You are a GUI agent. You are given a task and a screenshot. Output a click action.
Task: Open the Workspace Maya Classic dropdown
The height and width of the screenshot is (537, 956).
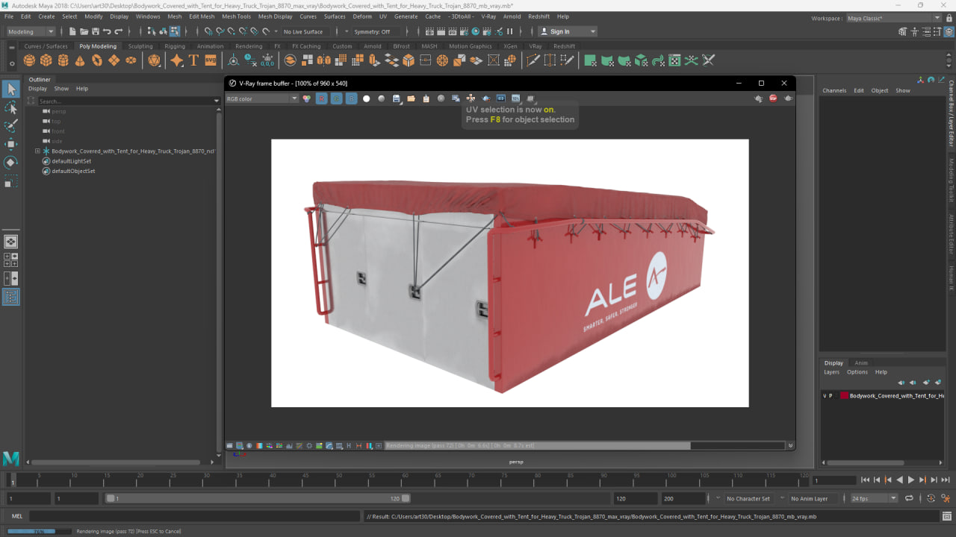click(893, 18)
